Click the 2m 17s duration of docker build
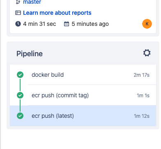 click(142, 75)
